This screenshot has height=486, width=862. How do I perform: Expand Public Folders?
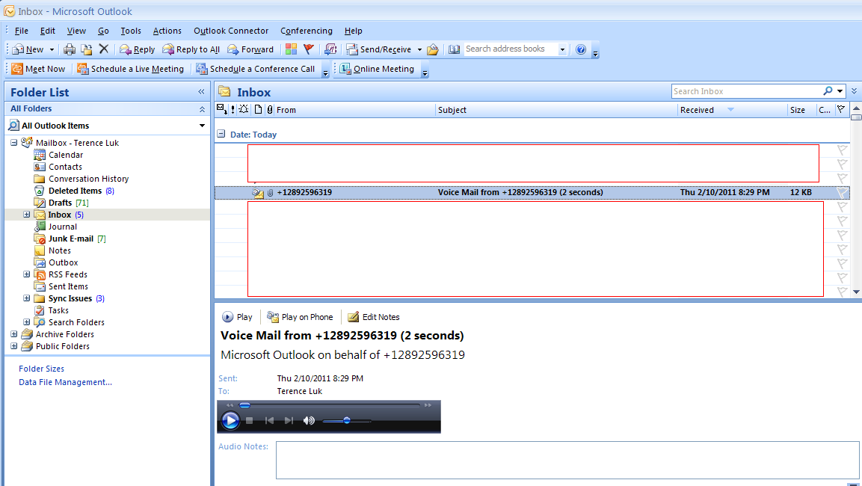pos(13,345)
